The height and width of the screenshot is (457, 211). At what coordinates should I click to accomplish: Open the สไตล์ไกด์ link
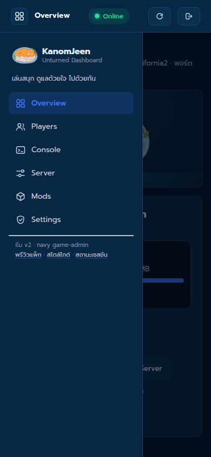point(58,254)
